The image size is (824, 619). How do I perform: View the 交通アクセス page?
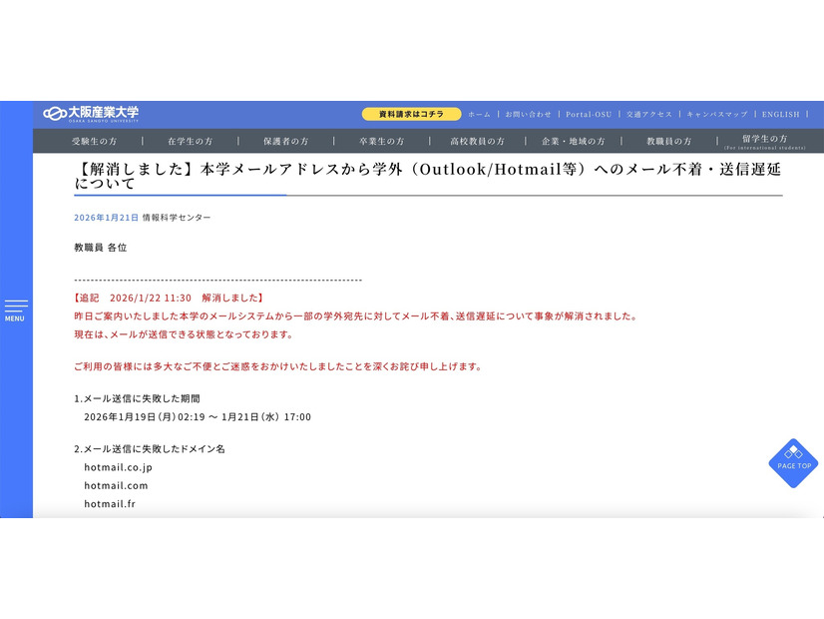pyautogui.click(x=649, y=114)
